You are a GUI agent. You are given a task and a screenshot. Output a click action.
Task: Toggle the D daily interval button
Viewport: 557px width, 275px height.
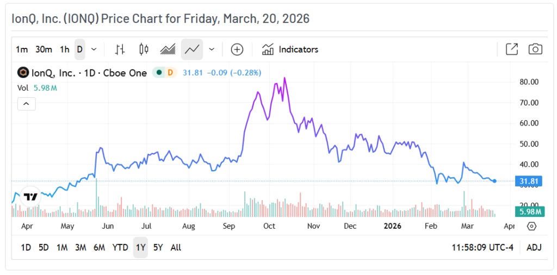coord(80,49)
